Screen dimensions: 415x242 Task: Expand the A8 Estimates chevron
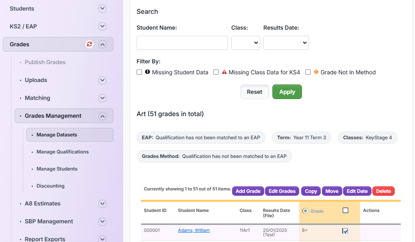[x=102, y=203]
